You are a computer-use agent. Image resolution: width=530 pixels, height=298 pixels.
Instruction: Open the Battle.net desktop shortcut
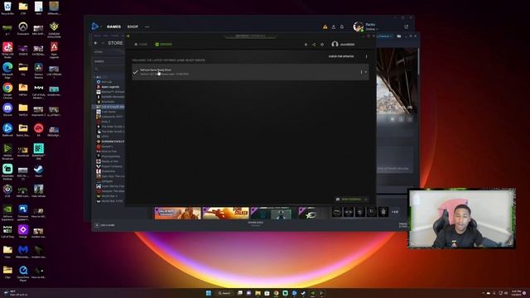tap(7, 130)
